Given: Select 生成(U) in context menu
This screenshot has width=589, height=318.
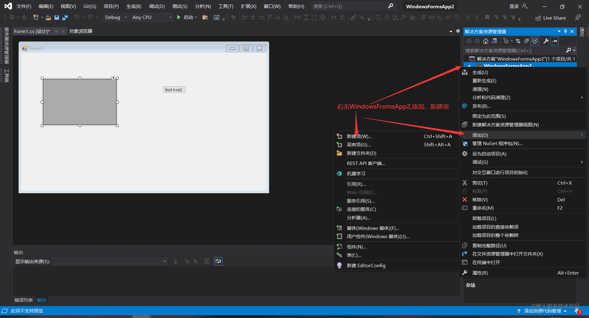Looking at the screenshot, I should [x=523, y=72].
